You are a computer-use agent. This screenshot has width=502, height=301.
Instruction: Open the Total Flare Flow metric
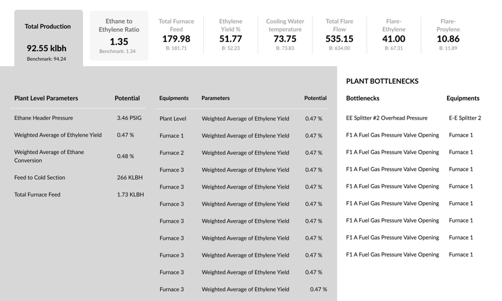click(339, 35)
